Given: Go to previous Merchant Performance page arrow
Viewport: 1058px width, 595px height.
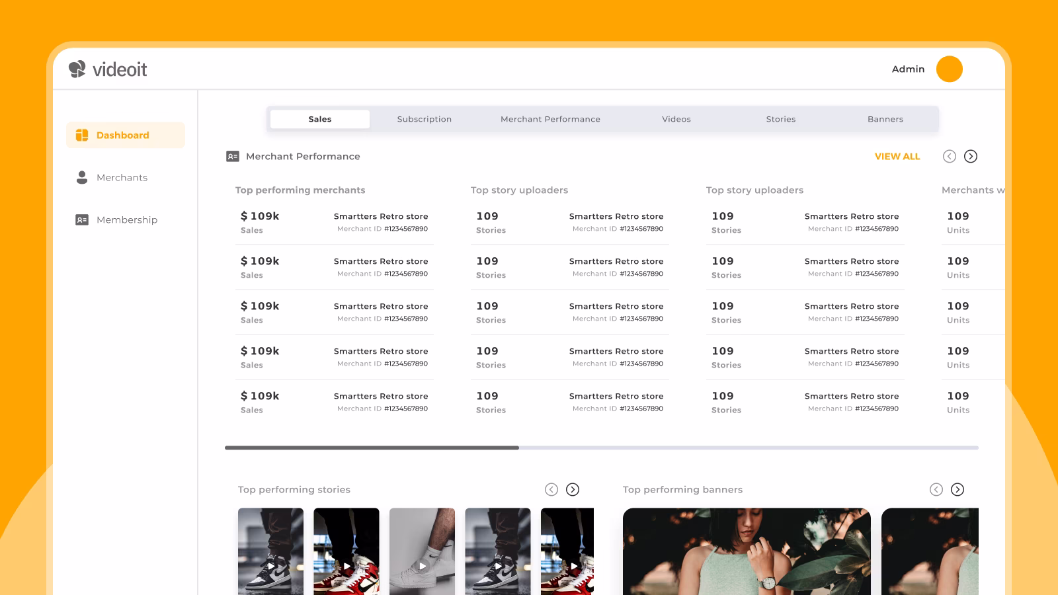Looking at the screenshot, I should (950, 156).
